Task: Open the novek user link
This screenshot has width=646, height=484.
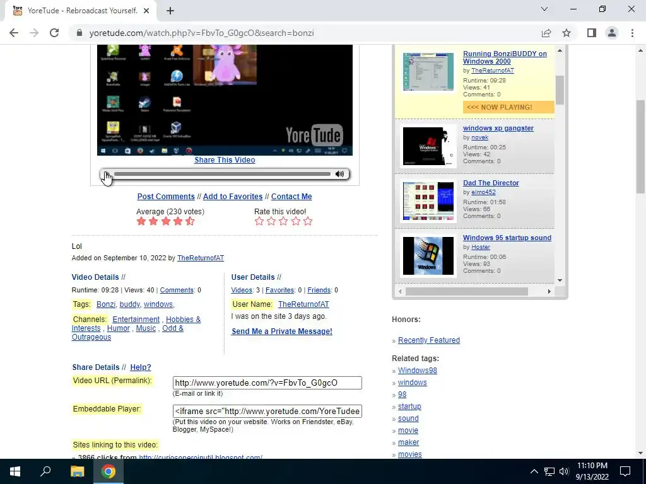Action: click(479, 137)
